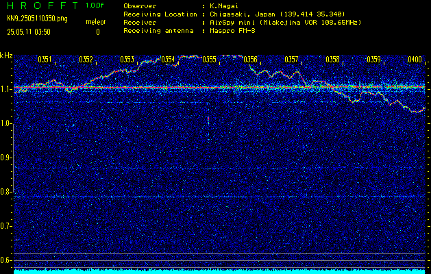This screenshot has height=274, width=431.
Task: Click the 0.6 kHz axis label
Action: tap(5, 260)
